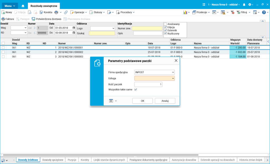Image resolution: width=270 pixels, height=164 pixels.
Task: Open Autoryzacje dowodów tab
Action: (x=184, y=160)
